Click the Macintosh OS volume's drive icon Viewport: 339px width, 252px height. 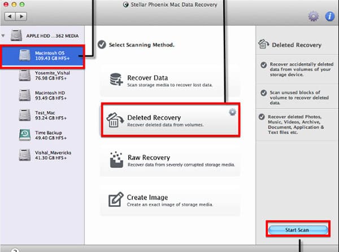click(25, 55)
